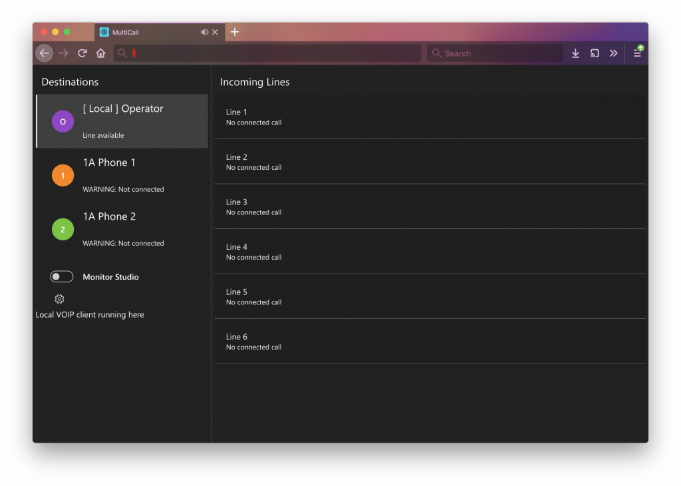Click 'WARNING: Not connected' under 1A Phone 1
Viewport: 681px width, 486px height.
pos(123,189)
